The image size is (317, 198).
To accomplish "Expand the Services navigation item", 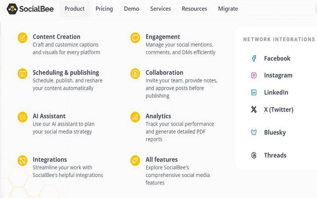I will (160, 9).
